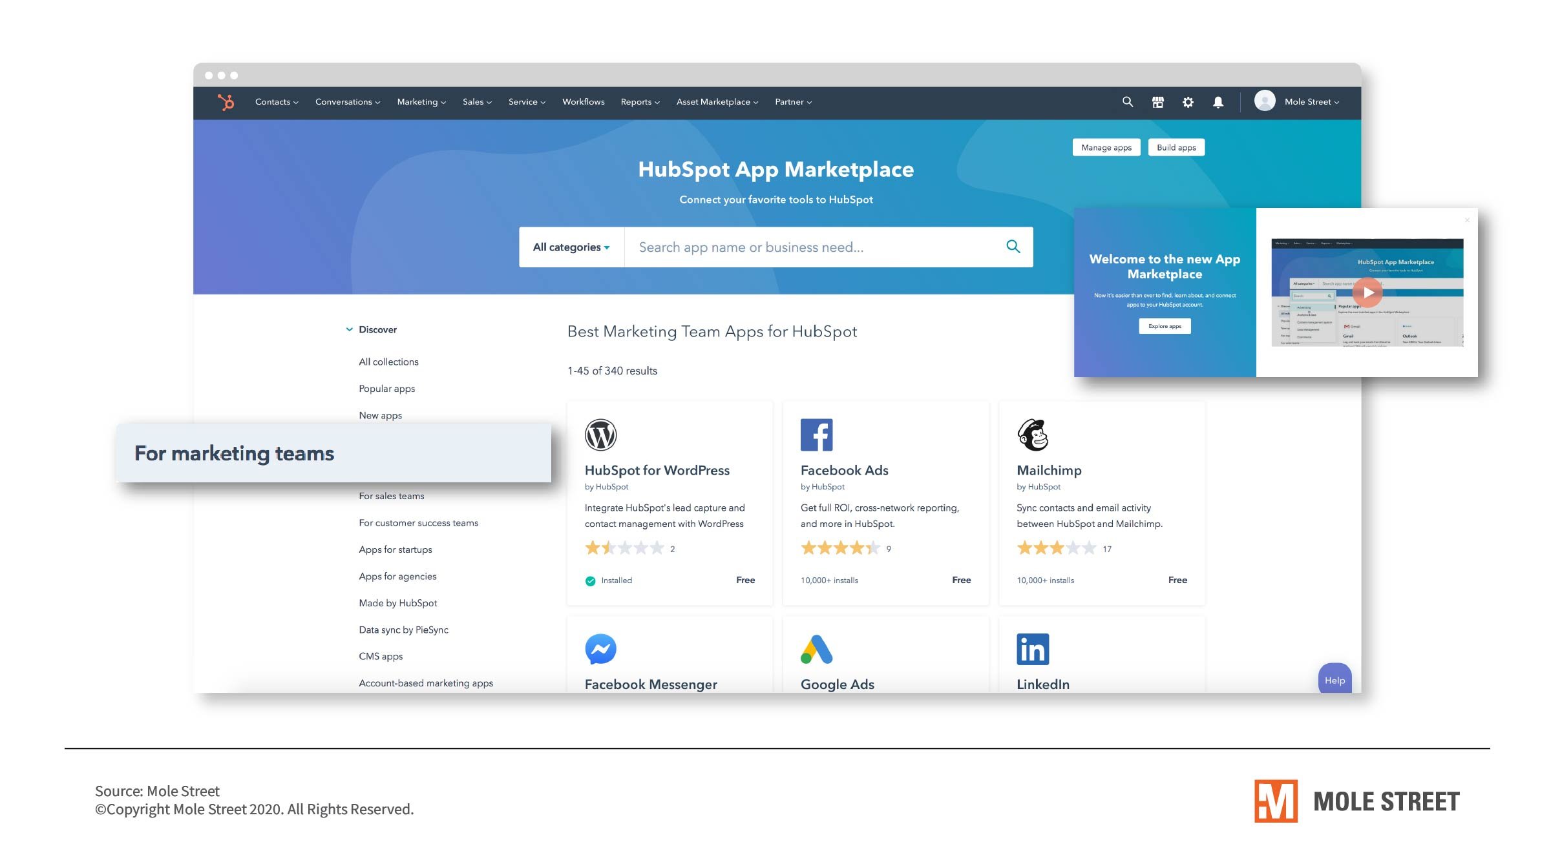
Task: Open the Facebook Ads app title
Action: tap(844, 471)
